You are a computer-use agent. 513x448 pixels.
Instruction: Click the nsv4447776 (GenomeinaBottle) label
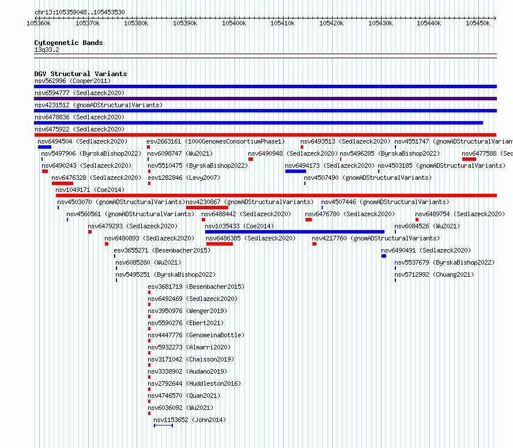tap(196, 335)
